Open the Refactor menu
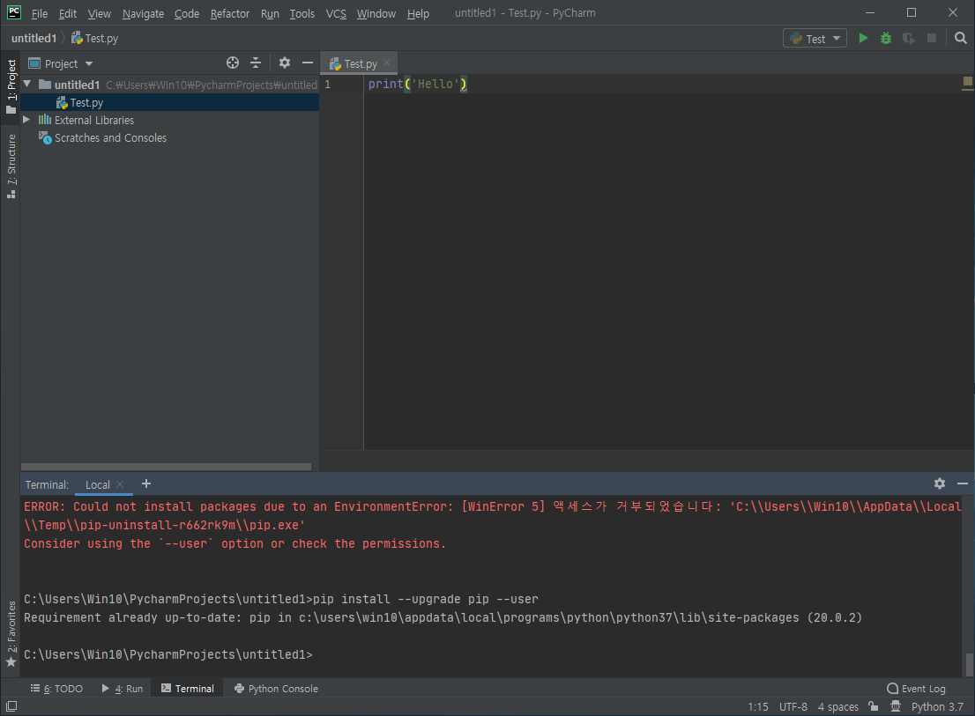The width and height of the screenshot is (975, 716). pyautogui.click(x=229, y=13)
